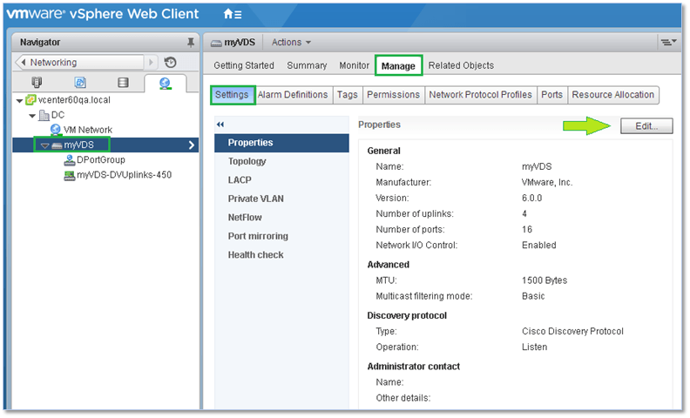Click the MTU value 1500 Bytes

coord(545,280)
